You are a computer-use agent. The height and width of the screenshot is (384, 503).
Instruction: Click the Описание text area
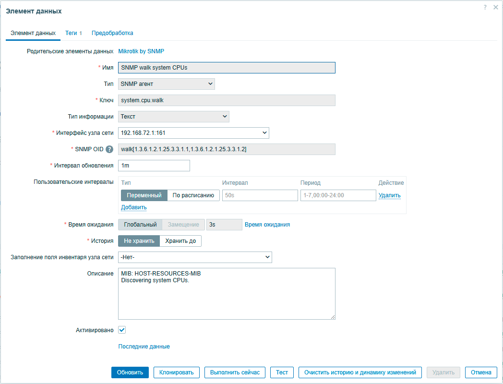[x=227, y=294]
